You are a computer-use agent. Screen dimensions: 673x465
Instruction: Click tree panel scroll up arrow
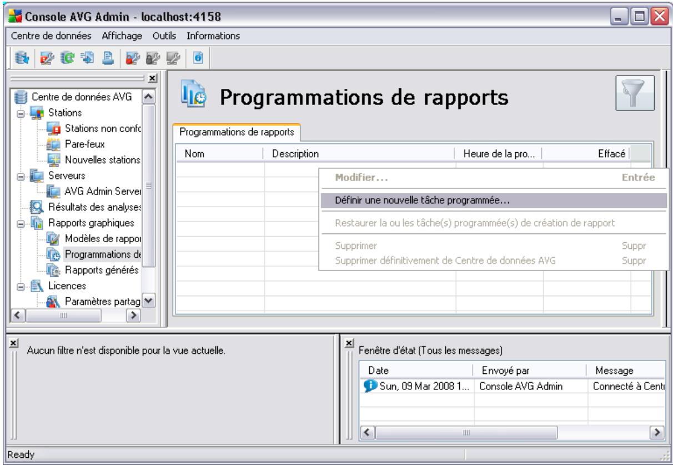(x=149, y=98)
